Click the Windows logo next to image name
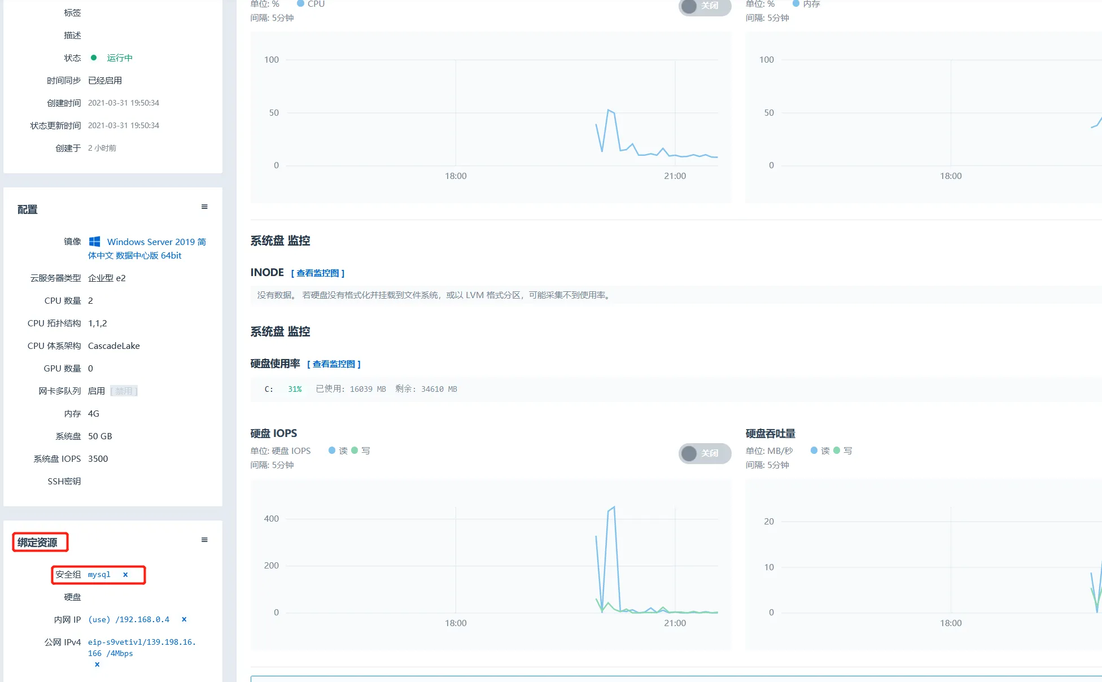The height and width of the screenshot is (682, 1102). pos(95,242)
